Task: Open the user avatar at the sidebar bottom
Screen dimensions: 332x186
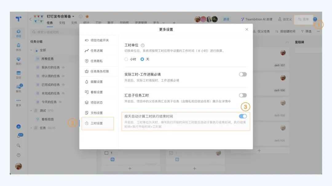Action: (x=19, y=166)
